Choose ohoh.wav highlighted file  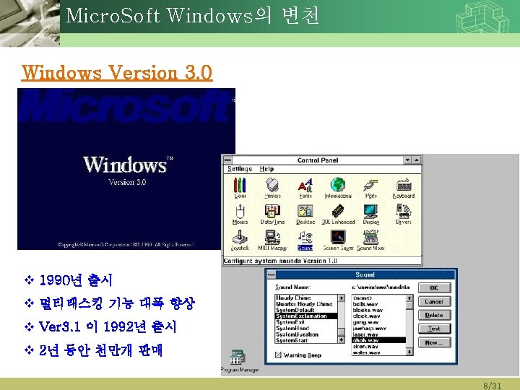click(x=378, y=340)
